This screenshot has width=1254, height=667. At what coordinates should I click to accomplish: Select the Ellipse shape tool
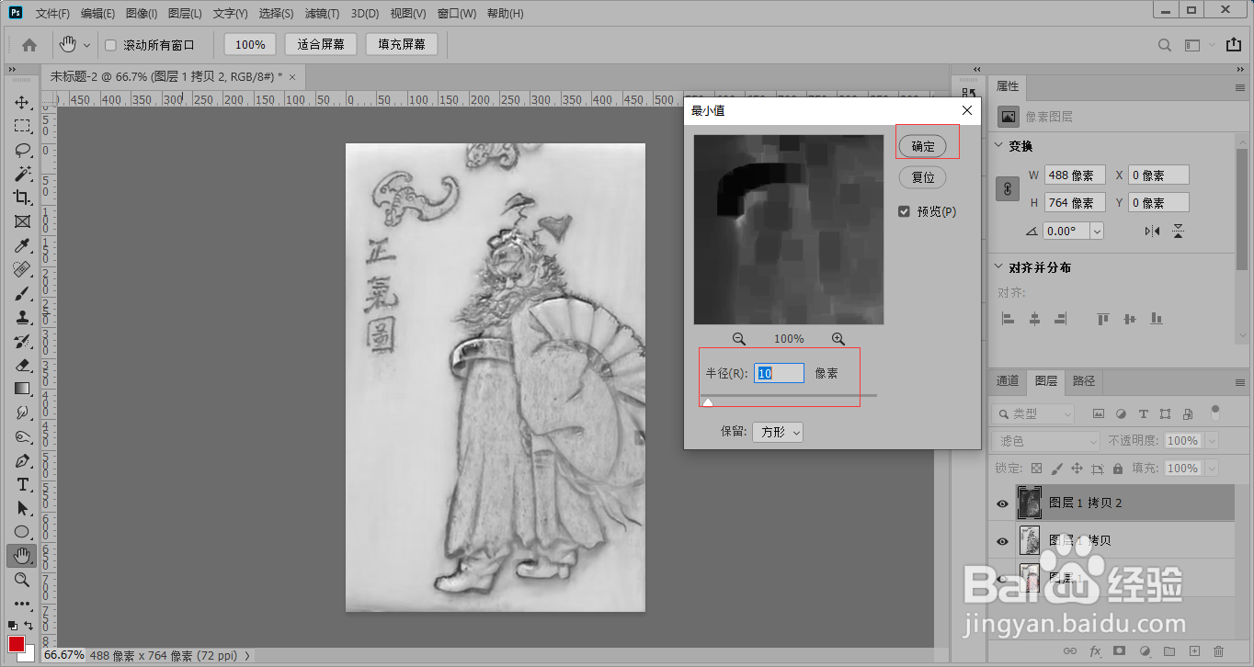point(22,532)
